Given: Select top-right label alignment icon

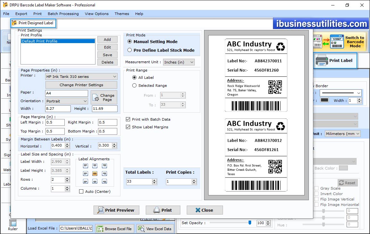Looking at the screenshot, I should point(104,166).
